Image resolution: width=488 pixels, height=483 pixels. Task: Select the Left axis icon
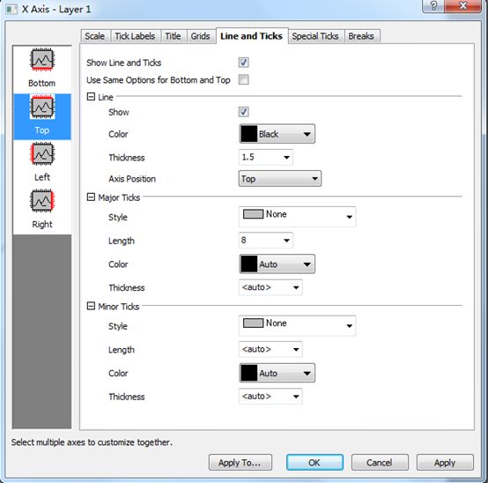[42, 153]
